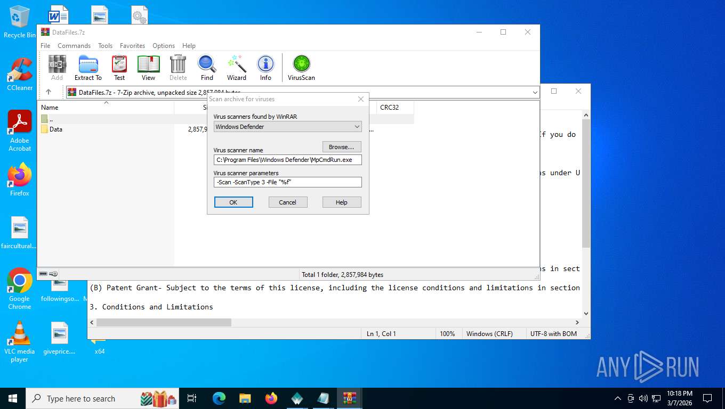725x409 pixels.
Task: Open the Find tool
Action: (207, 68)
